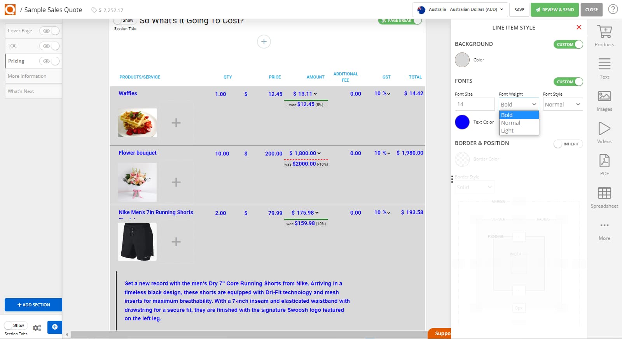622x339 pixels.
Task: Click the Nike shorts price 79.99 field
Action: tap(275, 213)
